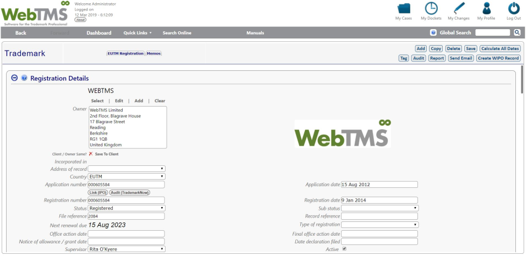Open My Cases folder icon
This screenshot has width=528, height=256.
pos(403,8)
